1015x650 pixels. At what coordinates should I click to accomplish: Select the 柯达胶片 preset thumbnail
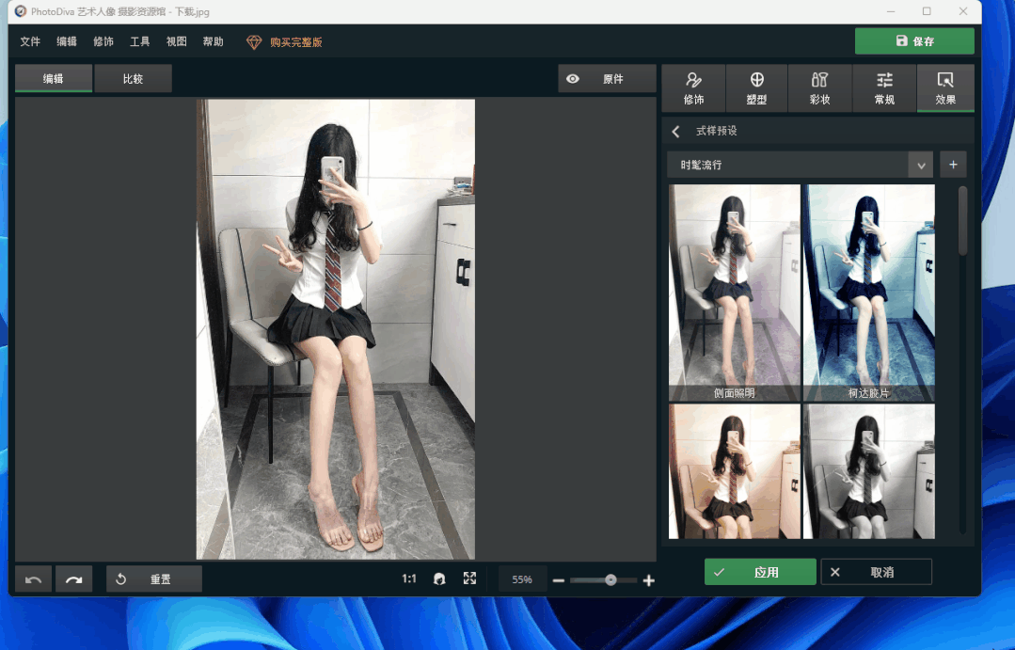tap(868, 293)
